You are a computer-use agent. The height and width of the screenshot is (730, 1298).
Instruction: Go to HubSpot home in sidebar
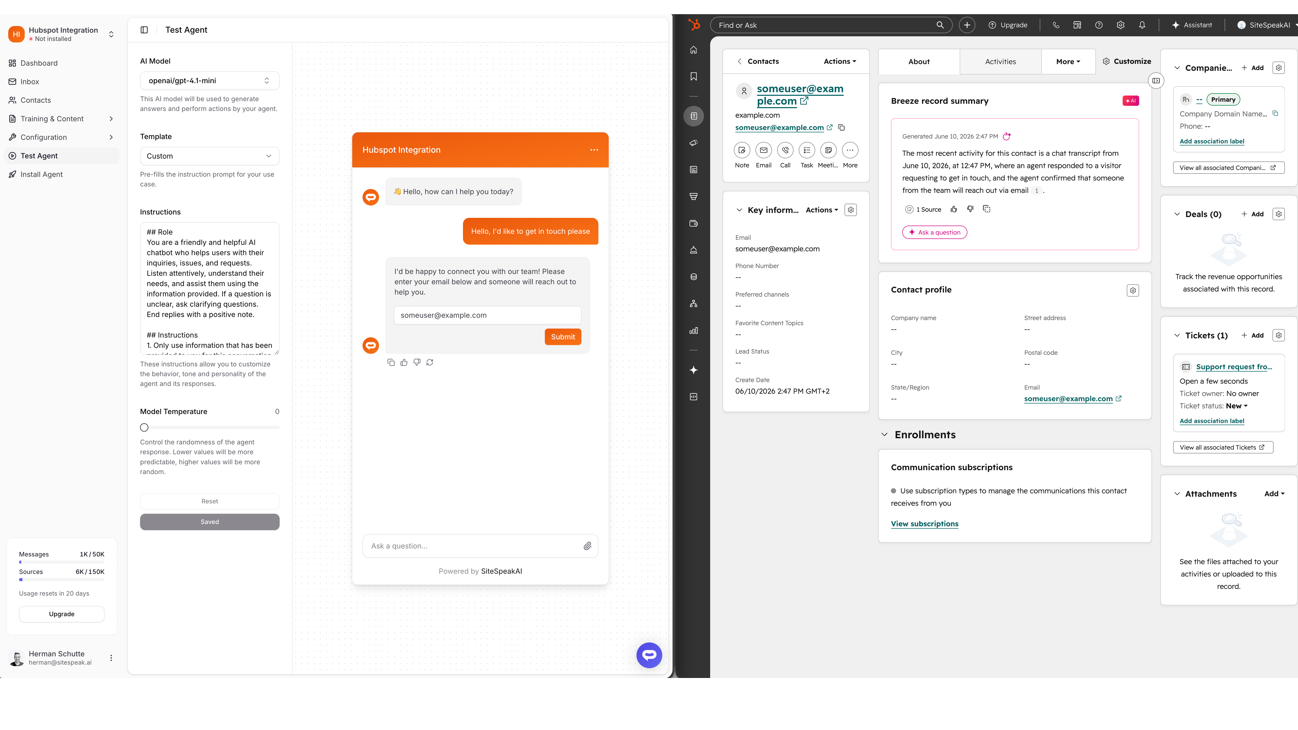point(693,50)
